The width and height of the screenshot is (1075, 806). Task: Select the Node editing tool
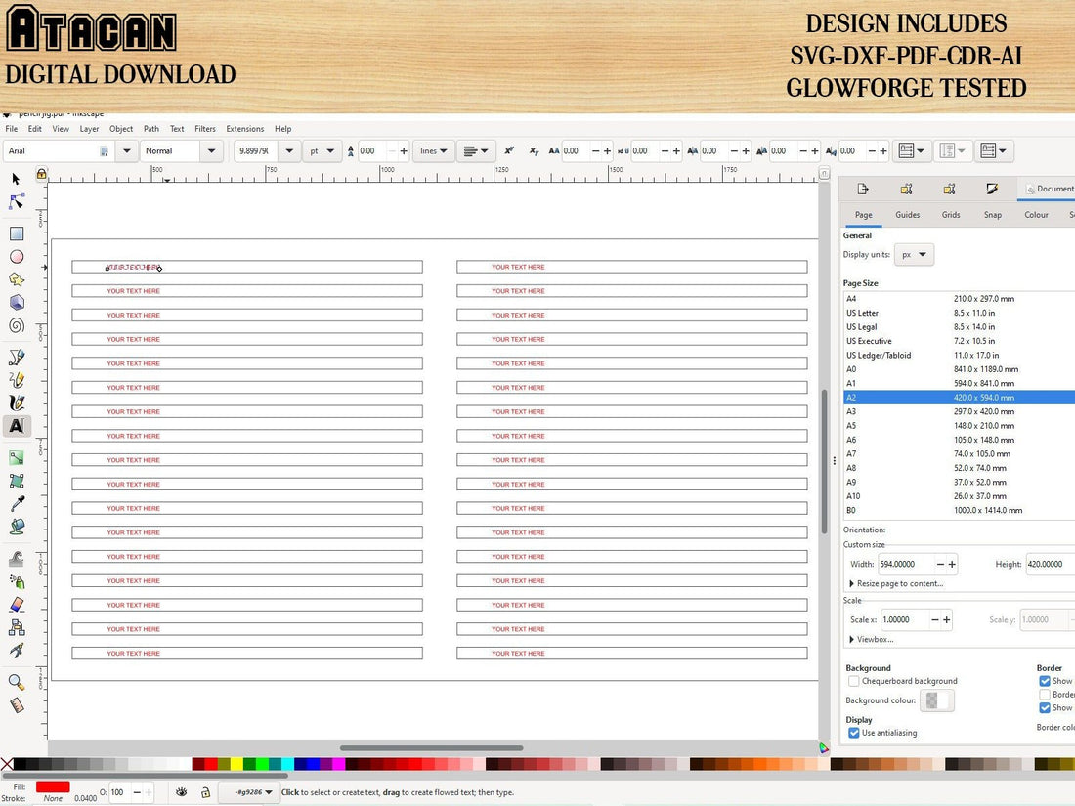[x=15, y=202]
